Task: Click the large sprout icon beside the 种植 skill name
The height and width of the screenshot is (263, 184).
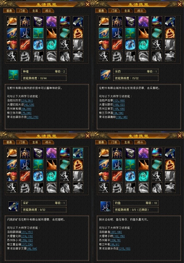Action: coord(13,75)
